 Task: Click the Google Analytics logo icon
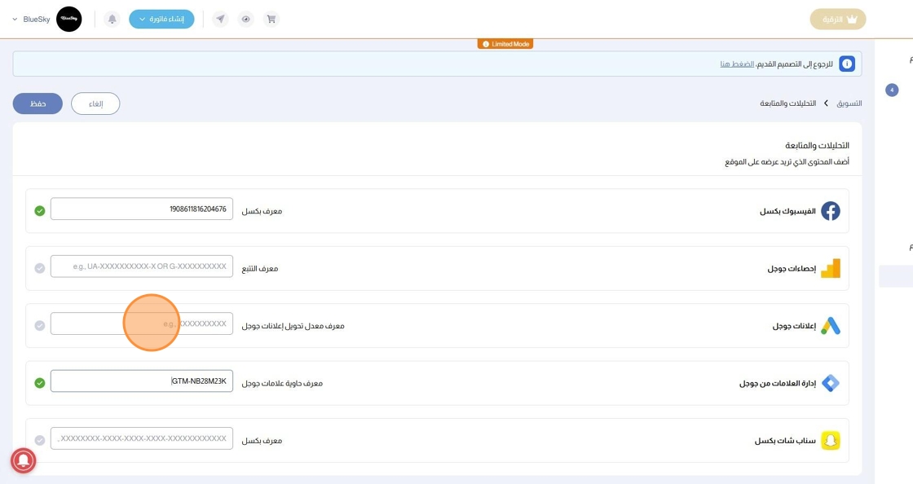coord(831,268)
